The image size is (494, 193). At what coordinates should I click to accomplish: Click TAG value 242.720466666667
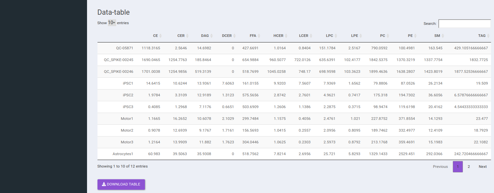tap(471, 154)
